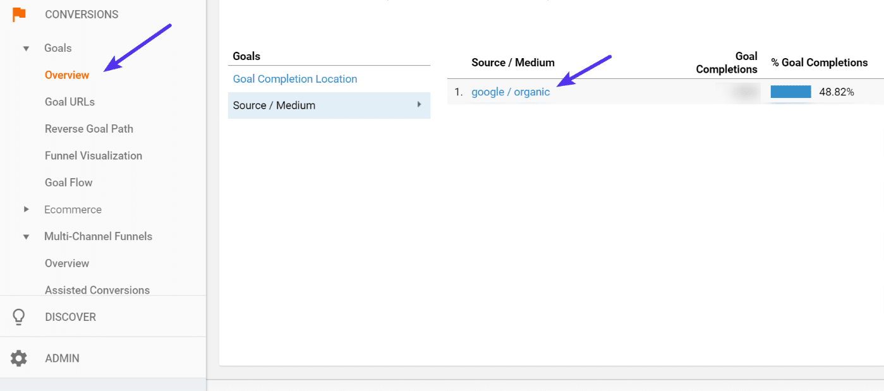Click the google / organic link

pos(511,92)
